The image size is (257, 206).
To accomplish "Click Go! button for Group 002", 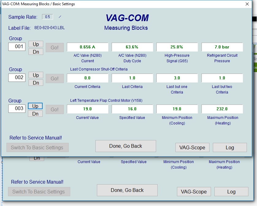I will pos(55,78).
